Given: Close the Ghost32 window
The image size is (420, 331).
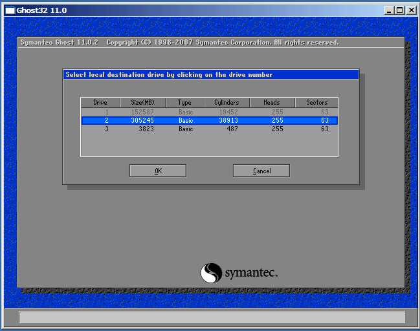Looking at the screenshot, I should tap(411, 10).
